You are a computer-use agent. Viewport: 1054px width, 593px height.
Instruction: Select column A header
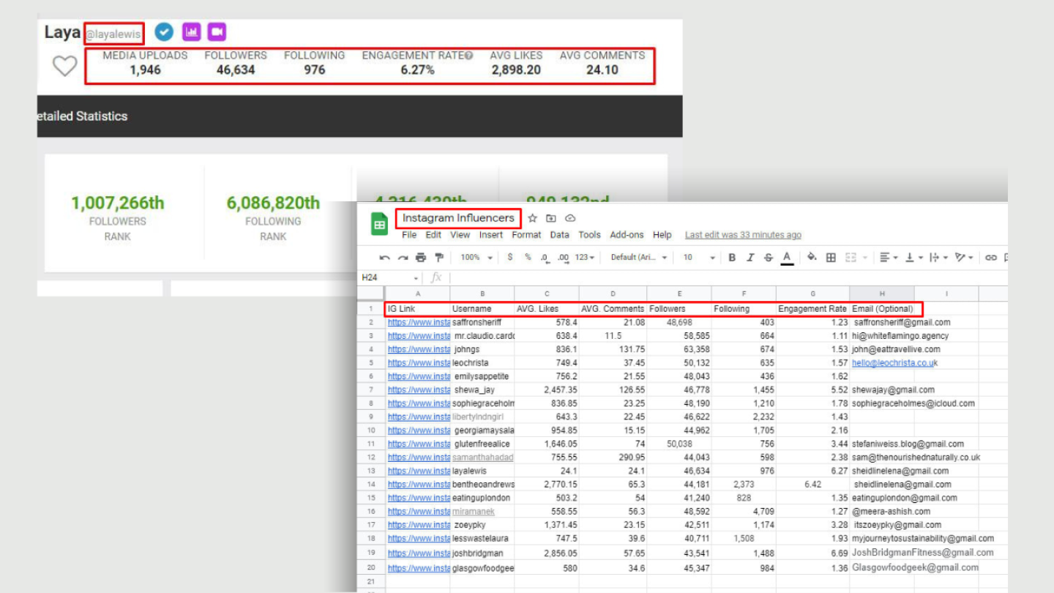418,294
